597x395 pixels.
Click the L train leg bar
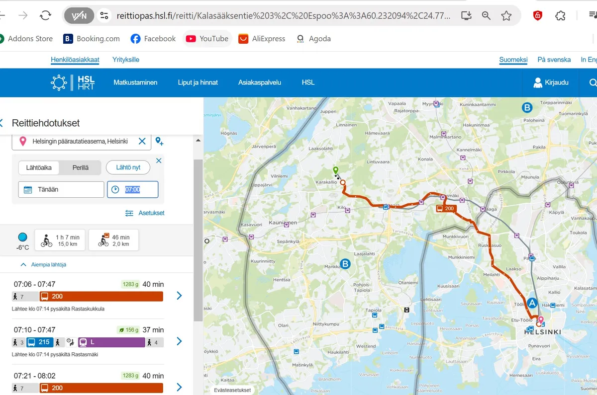point(111,342)
